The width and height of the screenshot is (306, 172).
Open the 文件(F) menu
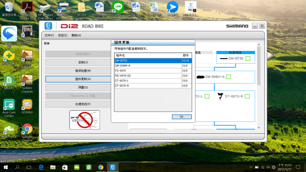(49, 35)
